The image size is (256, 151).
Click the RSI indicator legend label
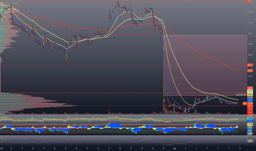(2, 138)
